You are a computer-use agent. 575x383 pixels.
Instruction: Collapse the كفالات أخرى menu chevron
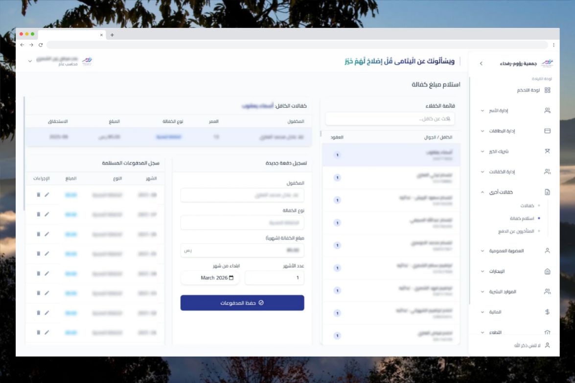click(482, 192)
